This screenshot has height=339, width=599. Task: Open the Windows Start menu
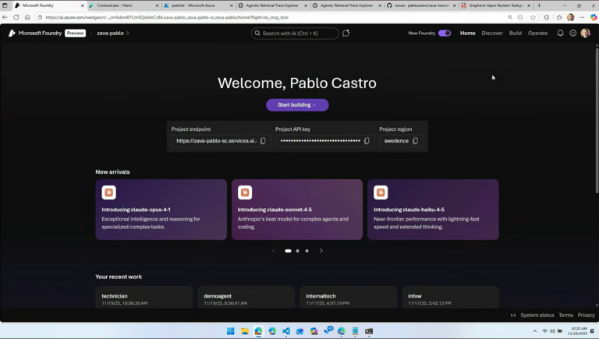pyautogui.click(x=231, y=331)
